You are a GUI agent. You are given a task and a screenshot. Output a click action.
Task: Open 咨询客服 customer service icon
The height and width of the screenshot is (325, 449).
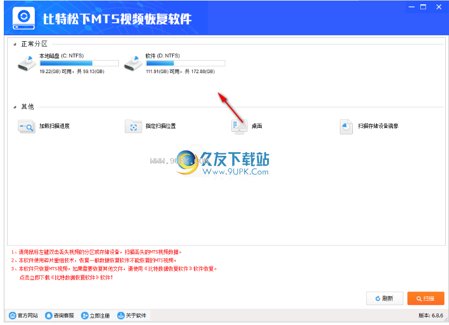click(49, 315)
